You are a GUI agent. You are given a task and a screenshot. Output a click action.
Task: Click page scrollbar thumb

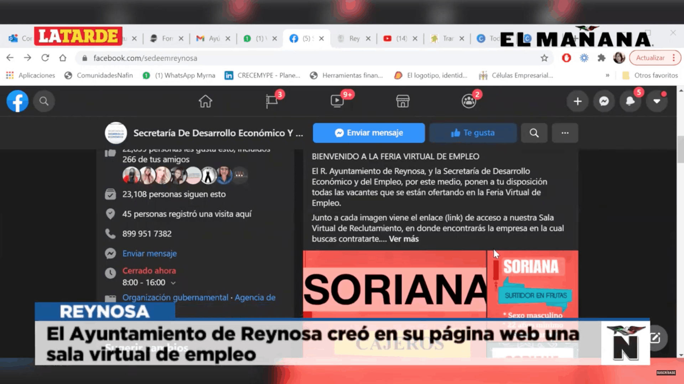click(680, 149)
